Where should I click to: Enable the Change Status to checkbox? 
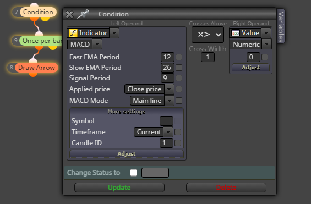[134, 173]
